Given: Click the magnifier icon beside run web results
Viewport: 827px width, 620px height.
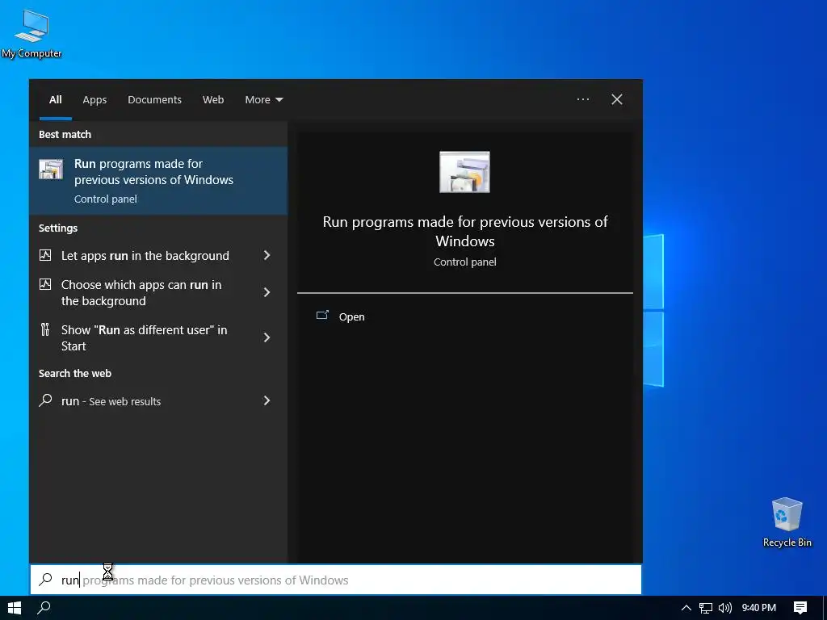Looking at the screenshot, I should 45,400.
